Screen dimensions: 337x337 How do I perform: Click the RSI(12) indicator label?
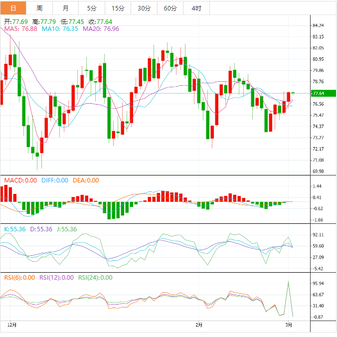click(x=56, y=278)
